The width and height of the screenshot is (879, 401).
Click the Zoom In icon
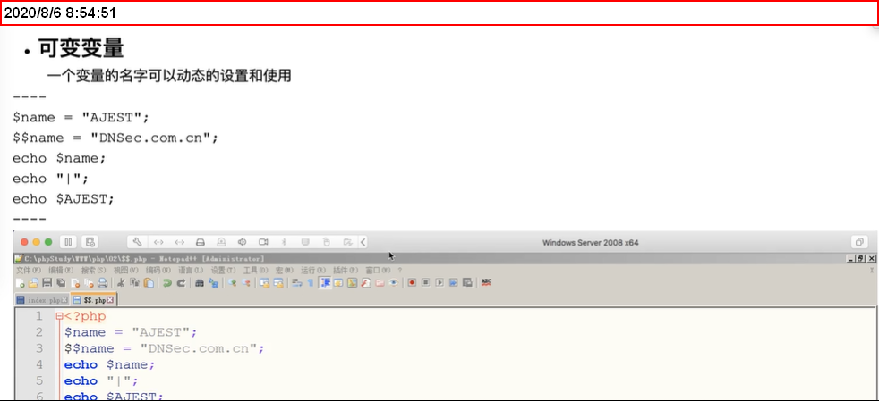click(x=232, y=283)
